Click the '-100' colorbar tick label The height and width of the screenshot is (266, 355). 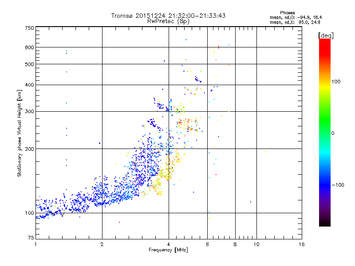click(338, 185)
